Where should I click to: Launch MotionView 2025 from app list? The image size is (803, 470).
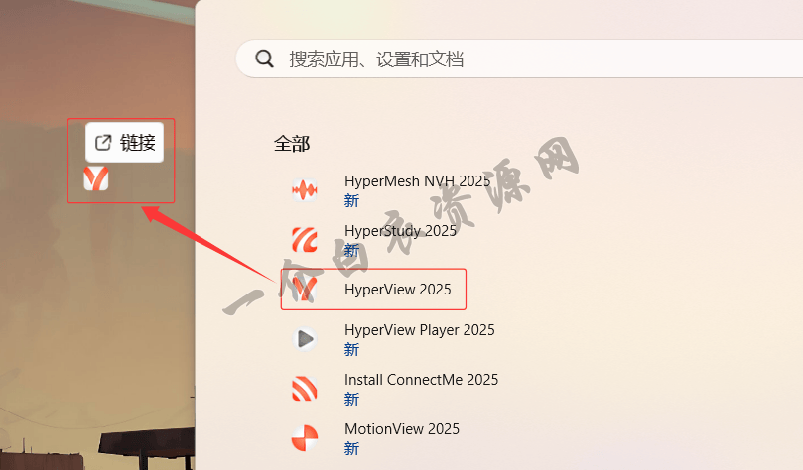401,429
